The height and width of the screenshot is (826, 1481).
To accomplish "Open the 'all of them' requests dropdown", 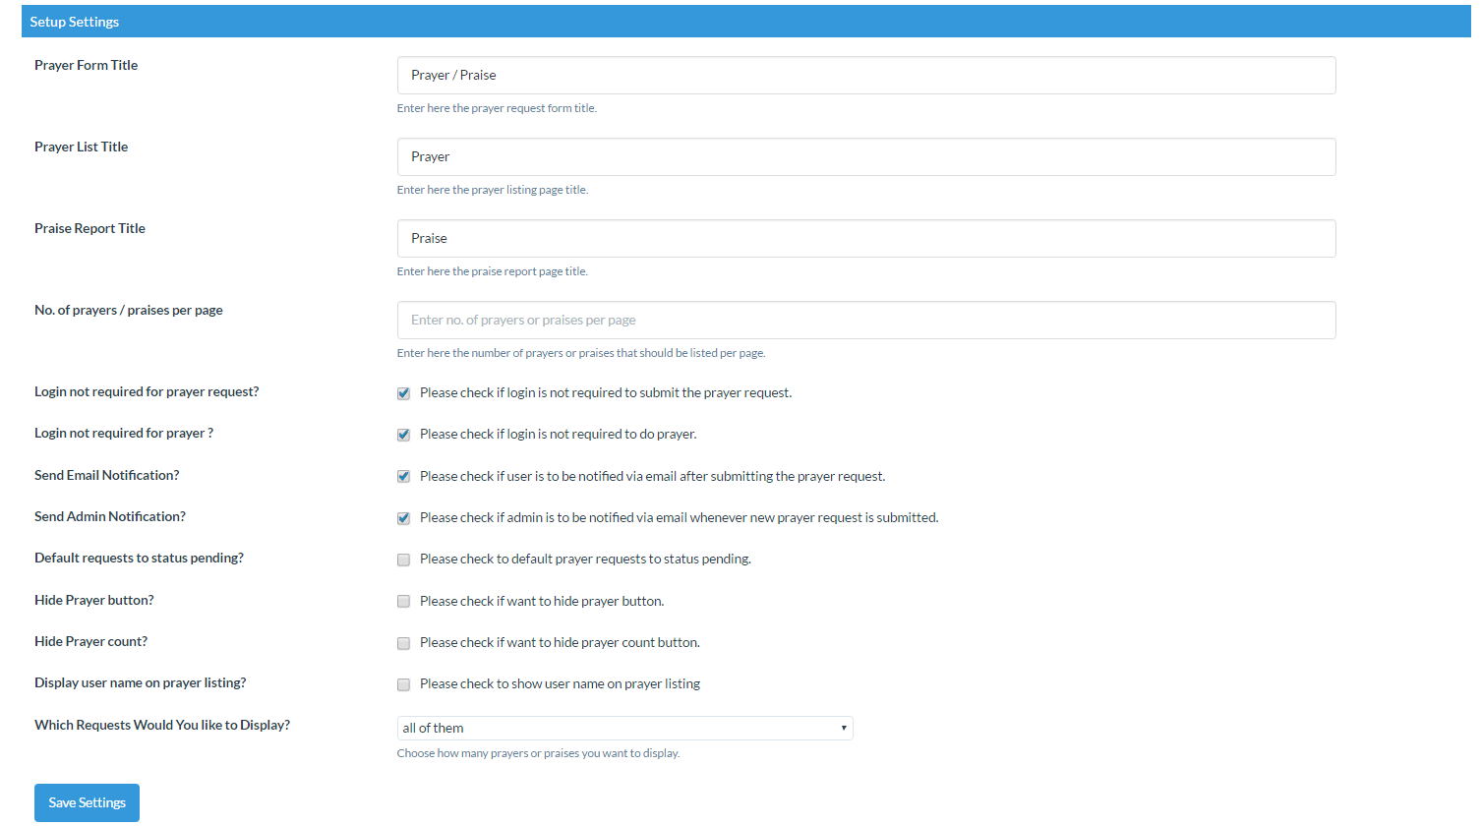I will coord(623,729).
